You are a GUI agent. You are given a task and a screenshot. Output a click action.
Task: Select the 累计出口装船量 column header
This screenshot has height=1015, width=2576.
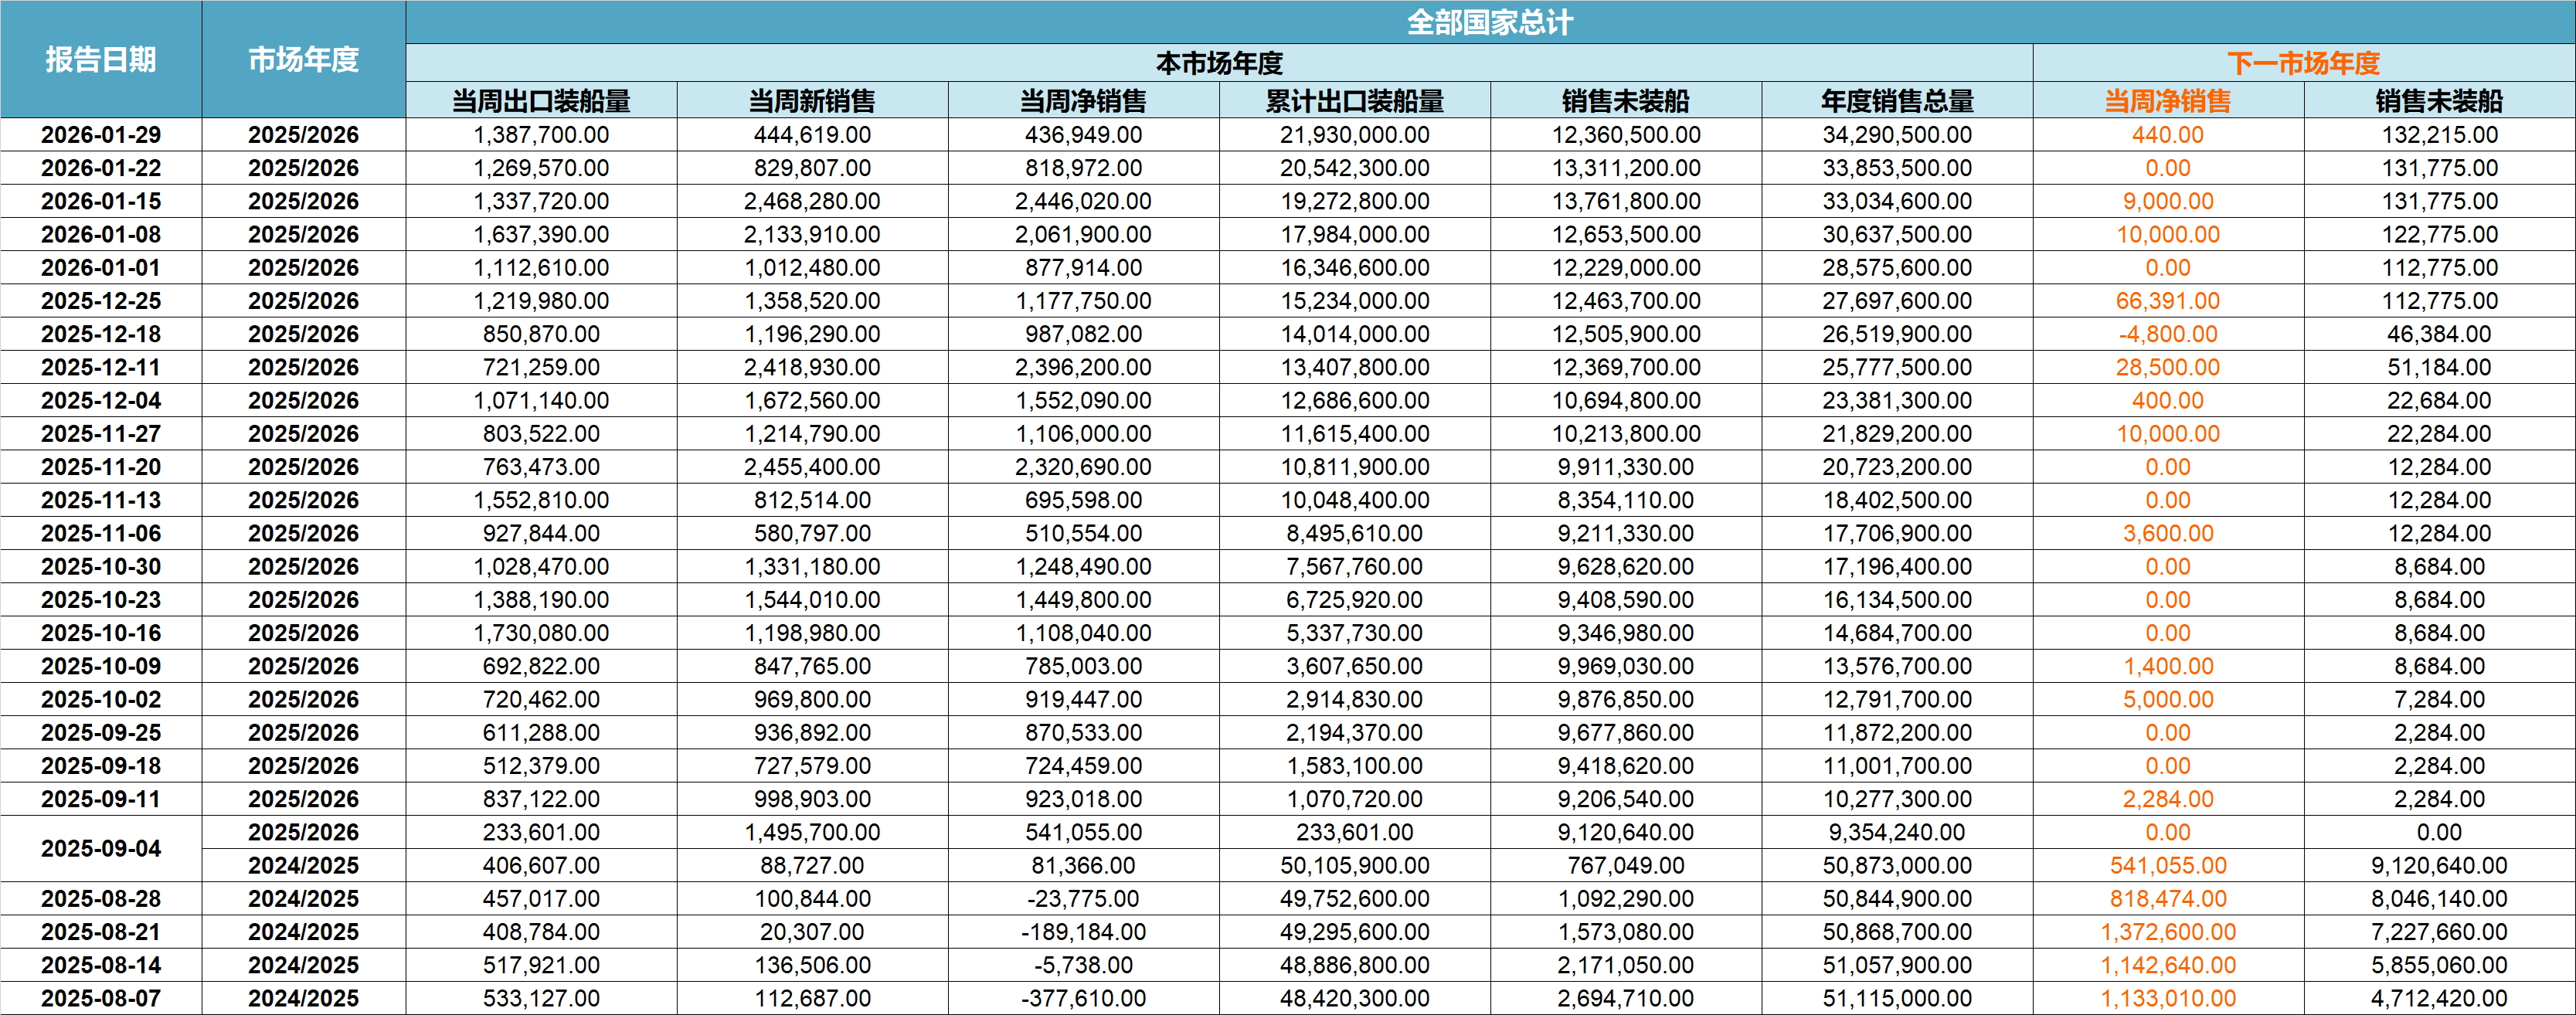point(1355,101)
